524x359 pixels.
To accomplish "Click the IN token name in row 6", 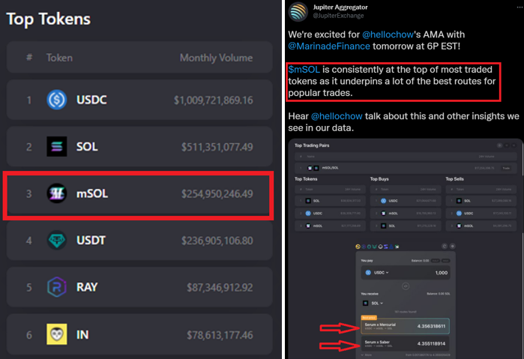I will 82,334.
